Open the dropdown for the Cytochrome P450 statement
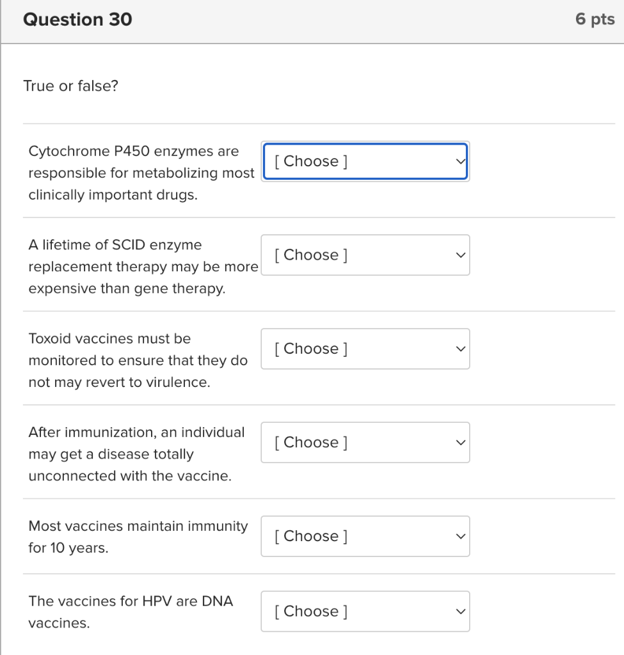The width and height of the screenshot is (624, 655). point(365,161)
